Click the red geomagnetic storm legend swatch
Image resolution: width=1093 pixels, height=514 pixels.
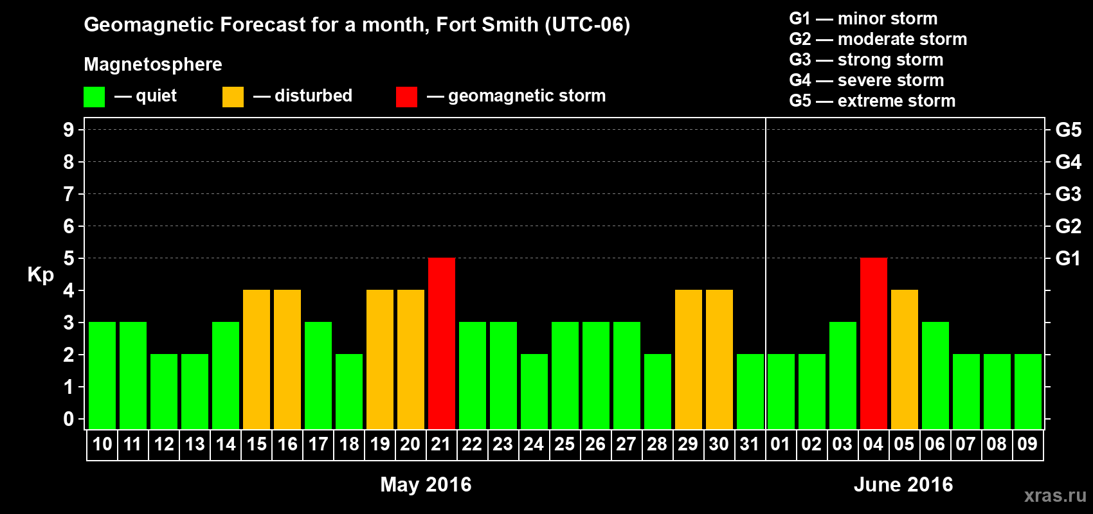(407, 97)
